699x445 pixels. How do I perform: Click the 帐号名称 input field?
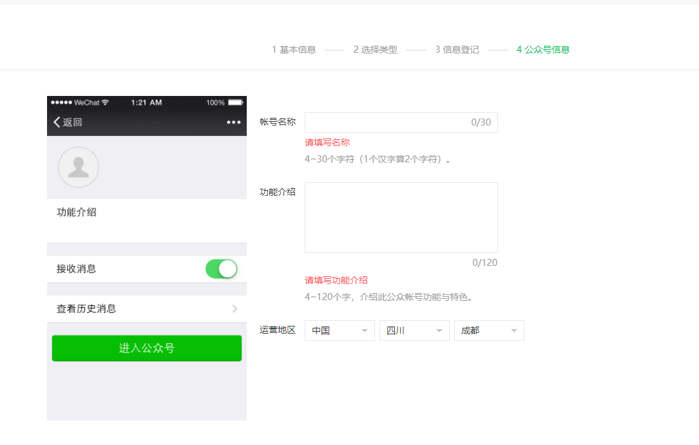coord(387,122)
